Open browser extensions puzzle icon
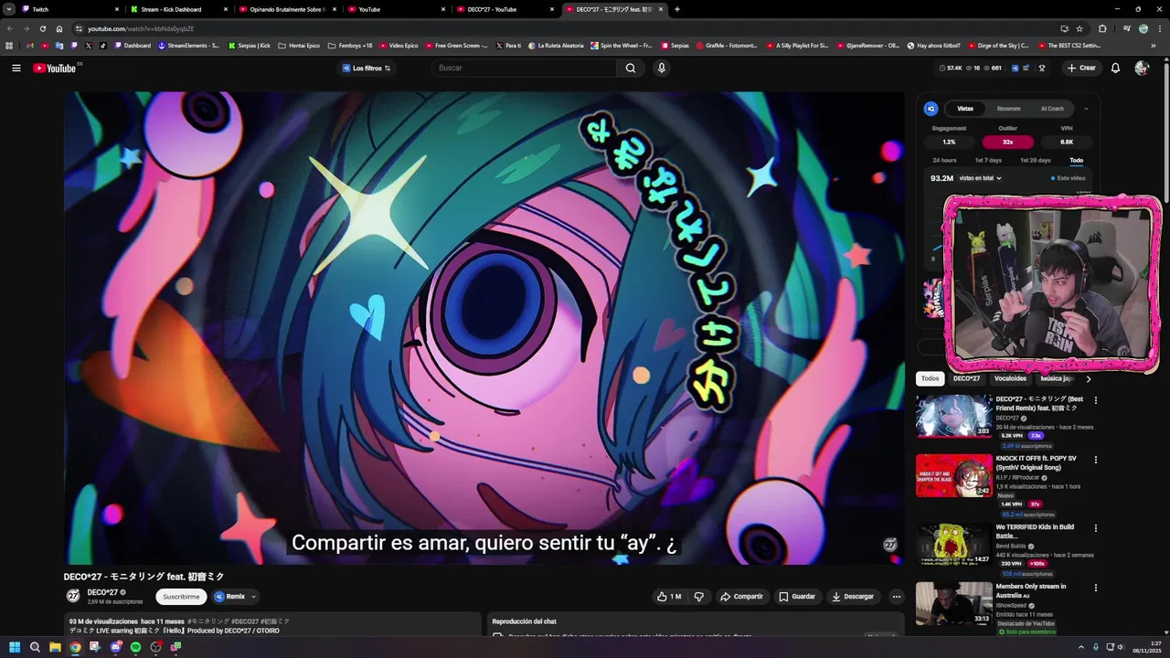The image size is (1170, 658). pyautogui.click(x=1102, y=28)
